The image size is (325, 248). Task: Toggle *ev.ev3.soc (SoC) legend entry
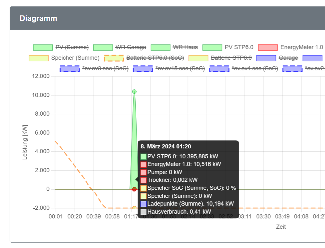point(94,68)
